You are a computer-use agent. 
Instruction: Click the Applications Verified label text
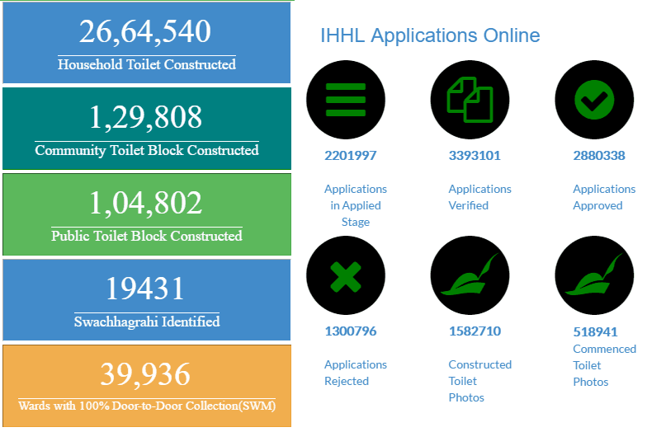click(x=479, y=197)
